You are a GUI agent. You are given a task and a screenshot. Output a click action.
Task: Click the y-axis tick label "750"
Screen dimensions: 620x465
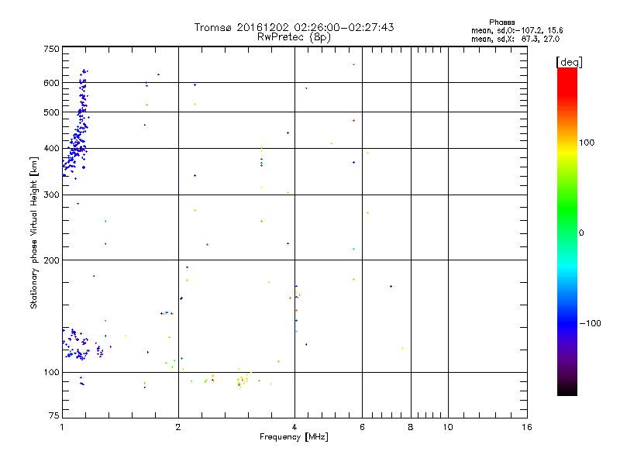[51, 50]
